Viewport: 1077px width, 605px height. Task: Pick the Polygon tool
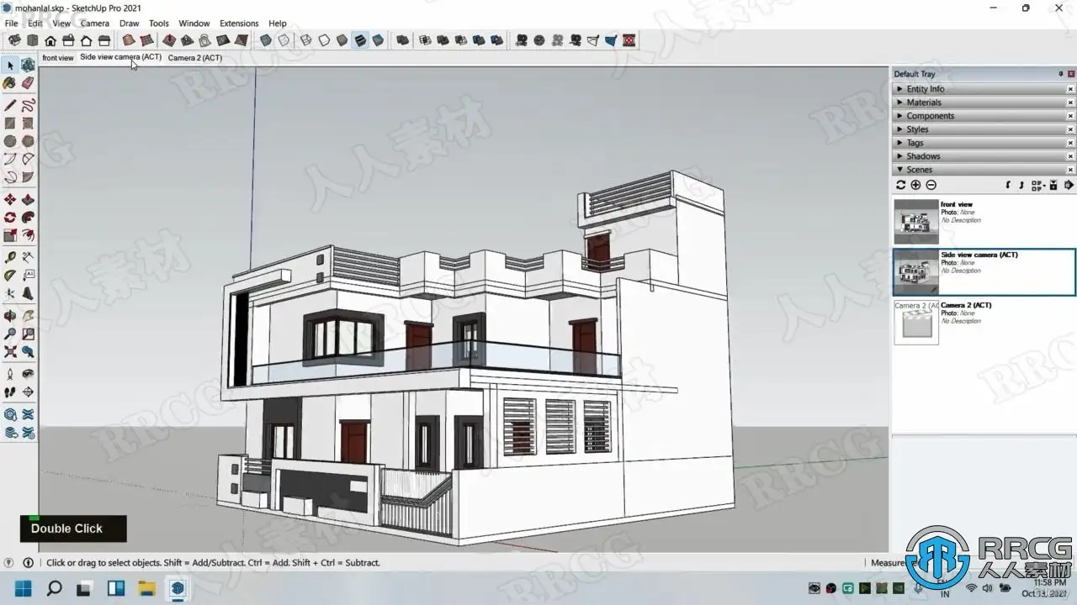click(28, 141)
